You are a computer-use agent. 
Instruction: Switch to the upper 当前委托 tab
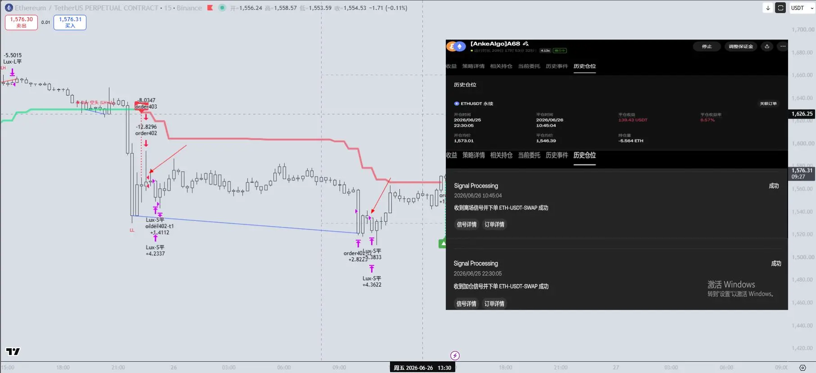(x=529, y=66)
